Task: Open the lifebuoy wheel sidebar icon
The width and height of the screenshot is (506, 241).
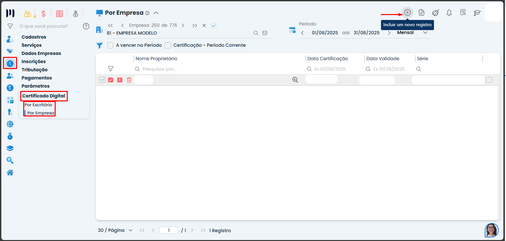Action: 10,124
